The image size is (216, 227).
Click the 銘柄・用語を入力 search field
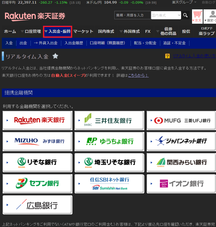[132, 15]
